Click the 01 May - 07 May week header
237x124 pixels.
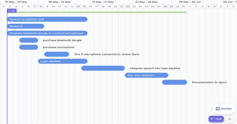[x=16, y=2]
